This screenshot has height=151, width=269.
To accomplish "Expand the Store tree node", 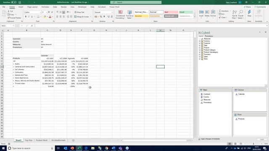I will click(x=200, y=59).
